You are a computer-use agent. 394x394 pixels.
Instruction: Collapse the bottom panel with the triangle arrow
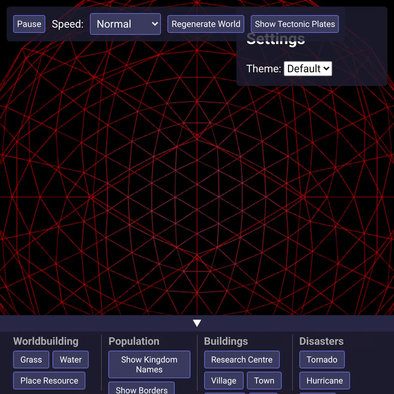(x=197, y=323)
